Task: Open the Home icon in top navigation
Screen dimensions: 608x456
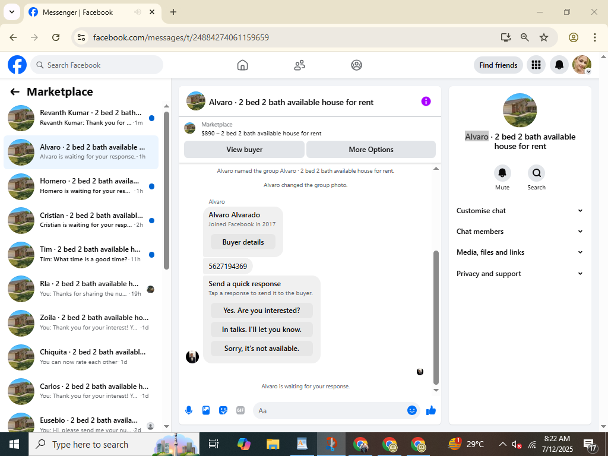Action: (242, 65)
